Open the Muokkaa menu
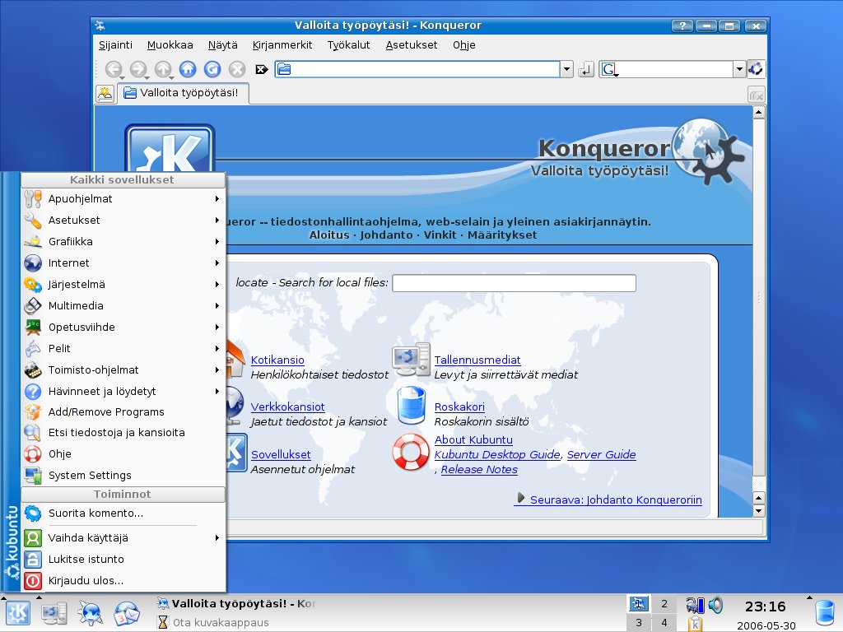 170,45
